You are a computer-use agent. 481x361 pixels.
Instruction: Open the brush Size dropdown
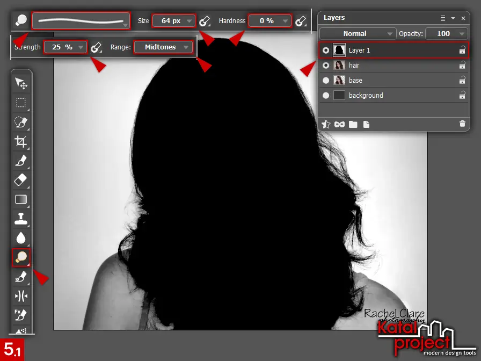[173, 20]
